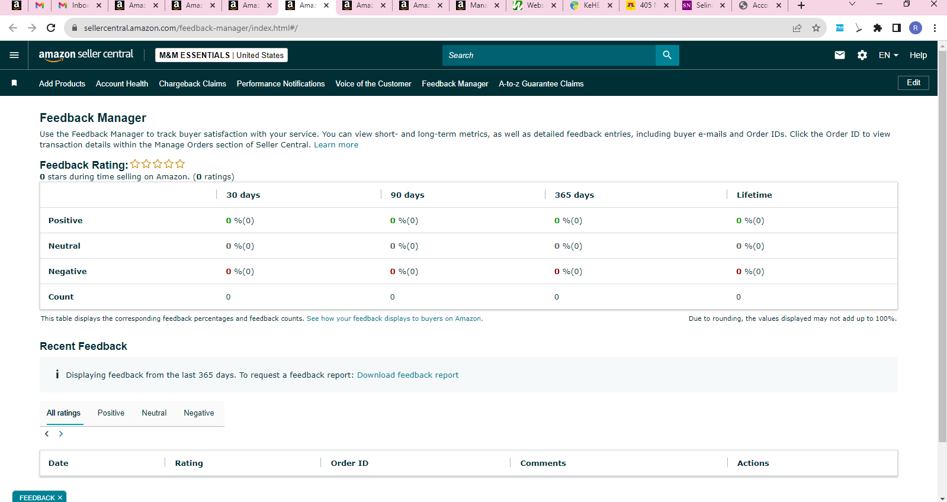The height and width of the screenshot is (502, 947).
Task: Open the Seller Central hamburger menu
Action: click(x=14, y=55)
